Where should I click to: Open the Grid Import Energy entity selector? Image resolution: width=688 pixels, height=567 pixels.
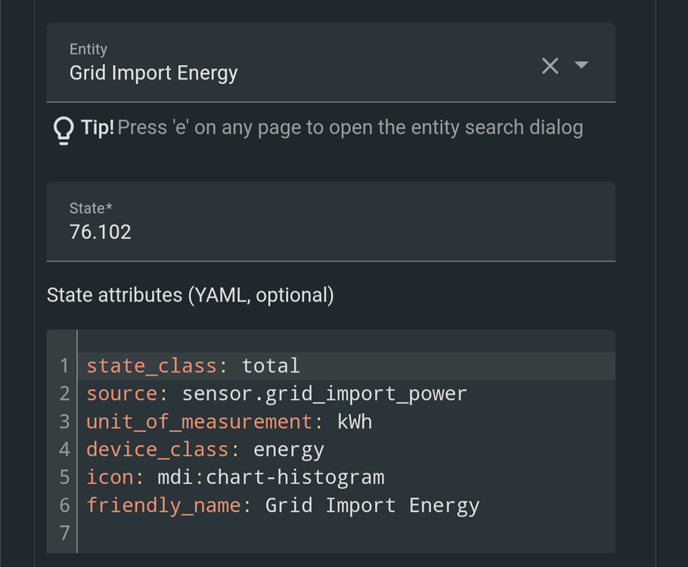(x=153, y=73)
